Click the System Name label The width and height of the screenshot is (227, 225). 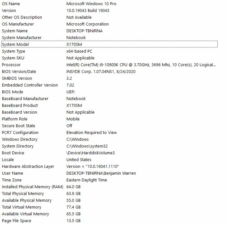pos(15,31)
